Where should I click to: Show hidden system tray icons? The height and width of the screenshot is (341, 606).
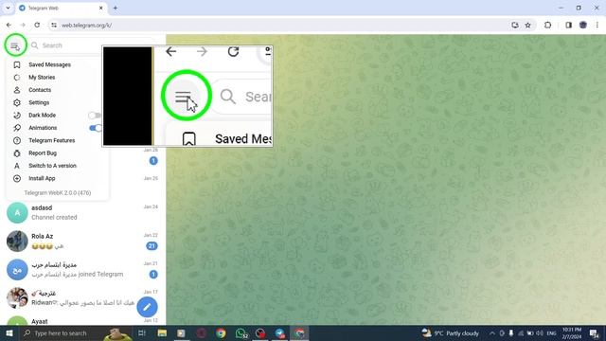492,332
